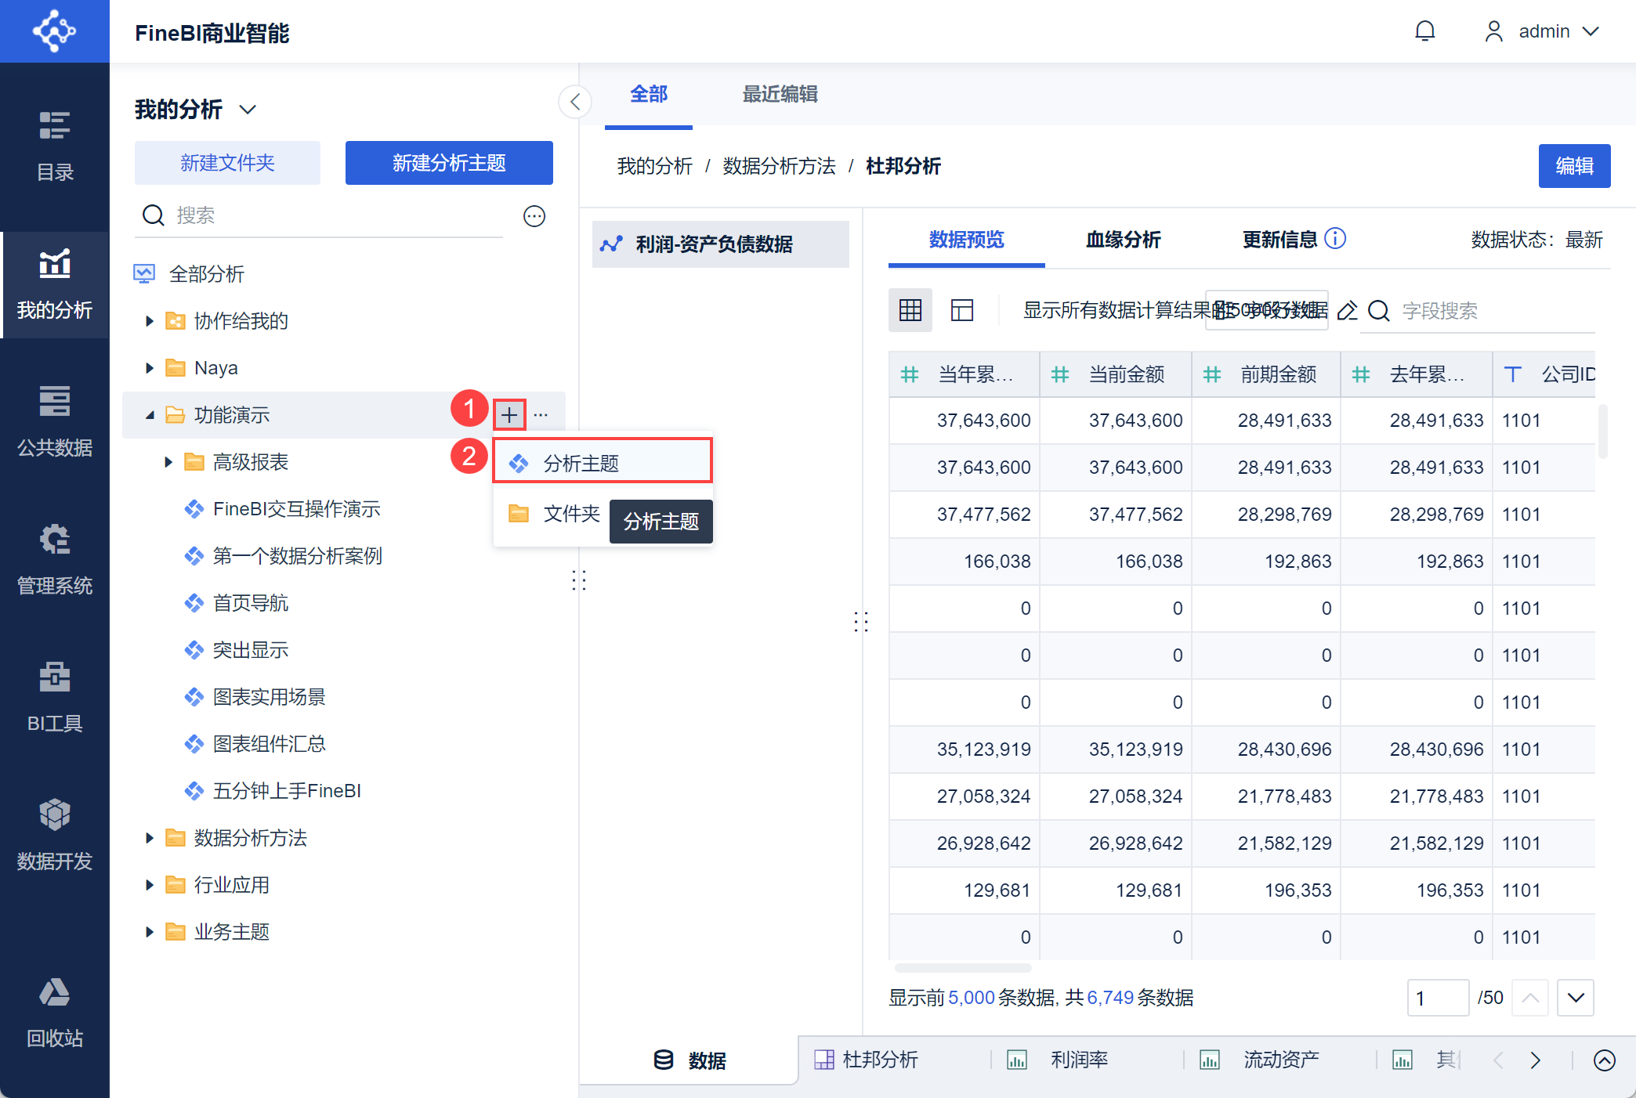This screenshot has width=1636, height=1098.
Task: Switch to the 血缘分析 tab
Action: 1122,240
